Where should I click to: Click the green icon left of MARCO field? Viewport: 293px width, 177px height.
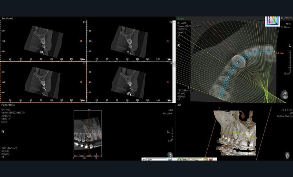tap(179, 160)
